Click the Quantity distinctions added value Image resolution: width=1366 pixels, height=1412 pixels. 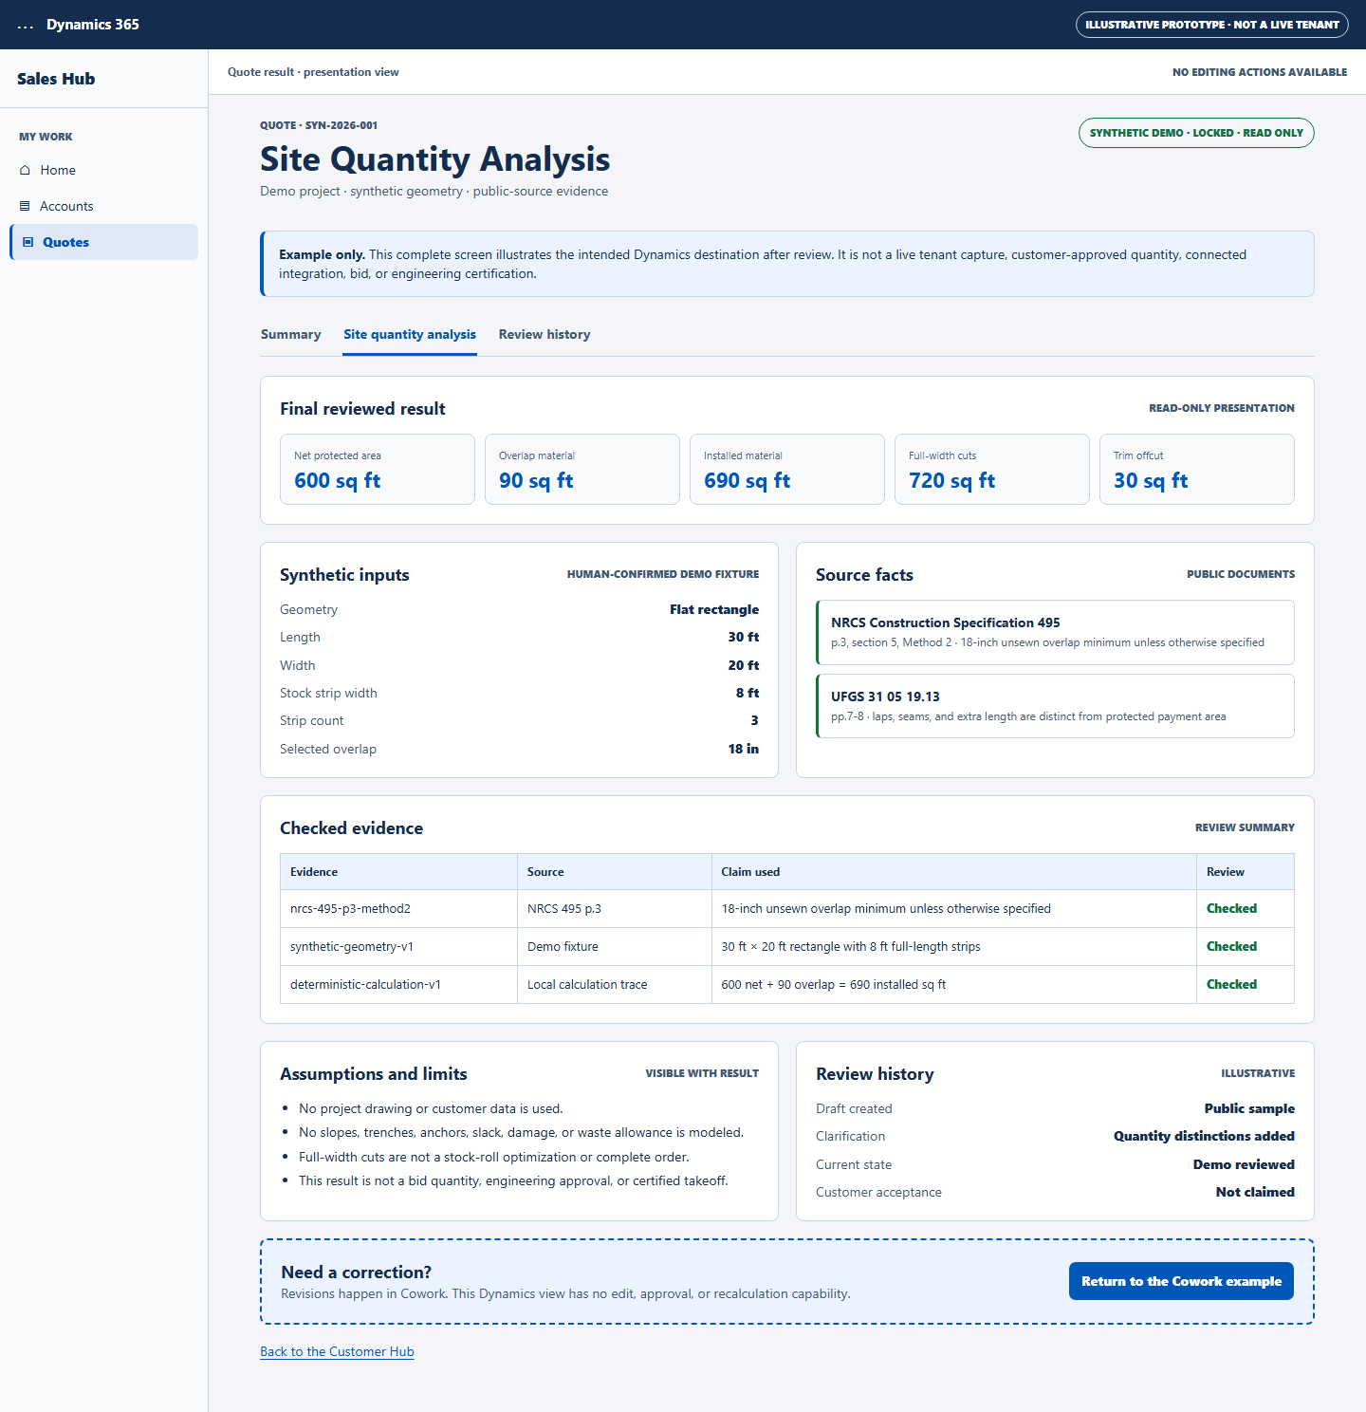[1204, 1136]
